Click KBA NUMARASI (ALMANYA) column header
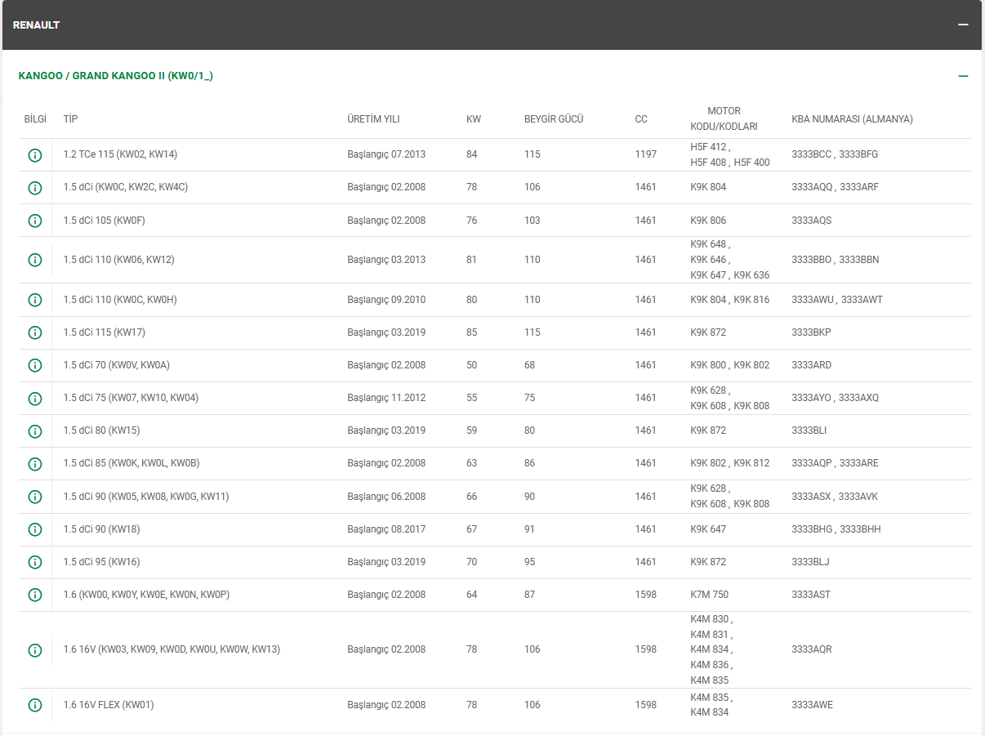 pyautogui.click(x=852, y=119)
